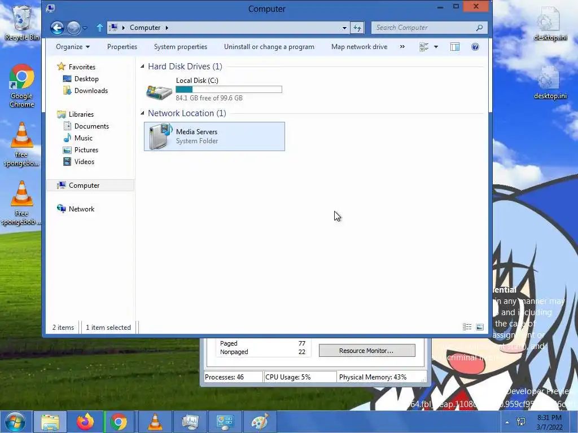Change your view icon button
Viewport: 578px width, 433px height.
[424, 47]
